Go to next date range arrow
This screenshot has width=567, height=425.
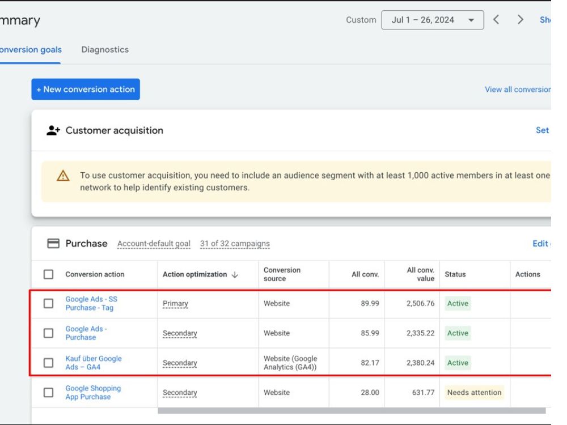coord(521,19)
